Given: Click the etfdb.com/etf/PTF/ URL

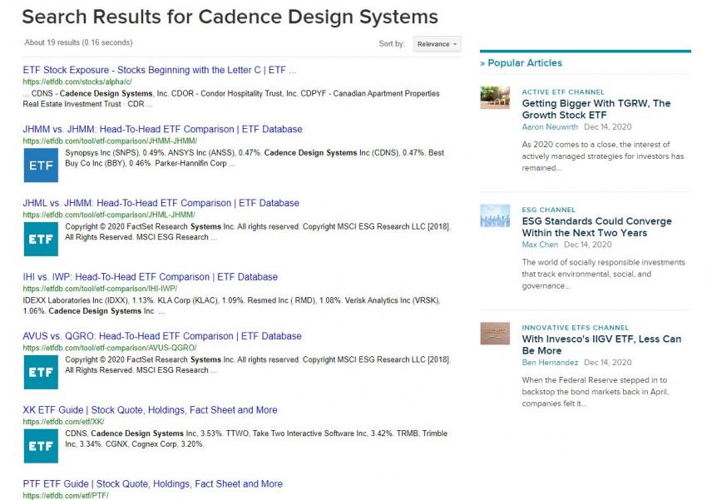Looking at the screenshot, I should click(66, 496).
